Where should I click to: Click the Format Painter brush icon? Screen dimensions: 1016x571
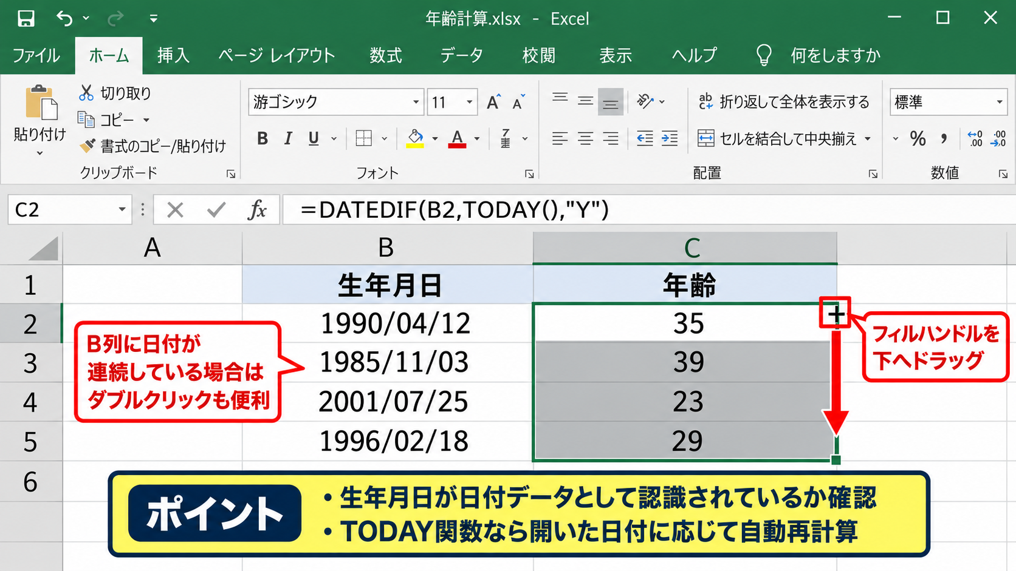[x=88, y=146]
